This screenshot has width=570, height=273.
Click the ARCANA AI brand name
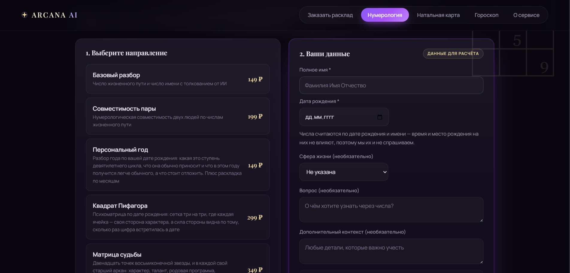coord(54,15)
